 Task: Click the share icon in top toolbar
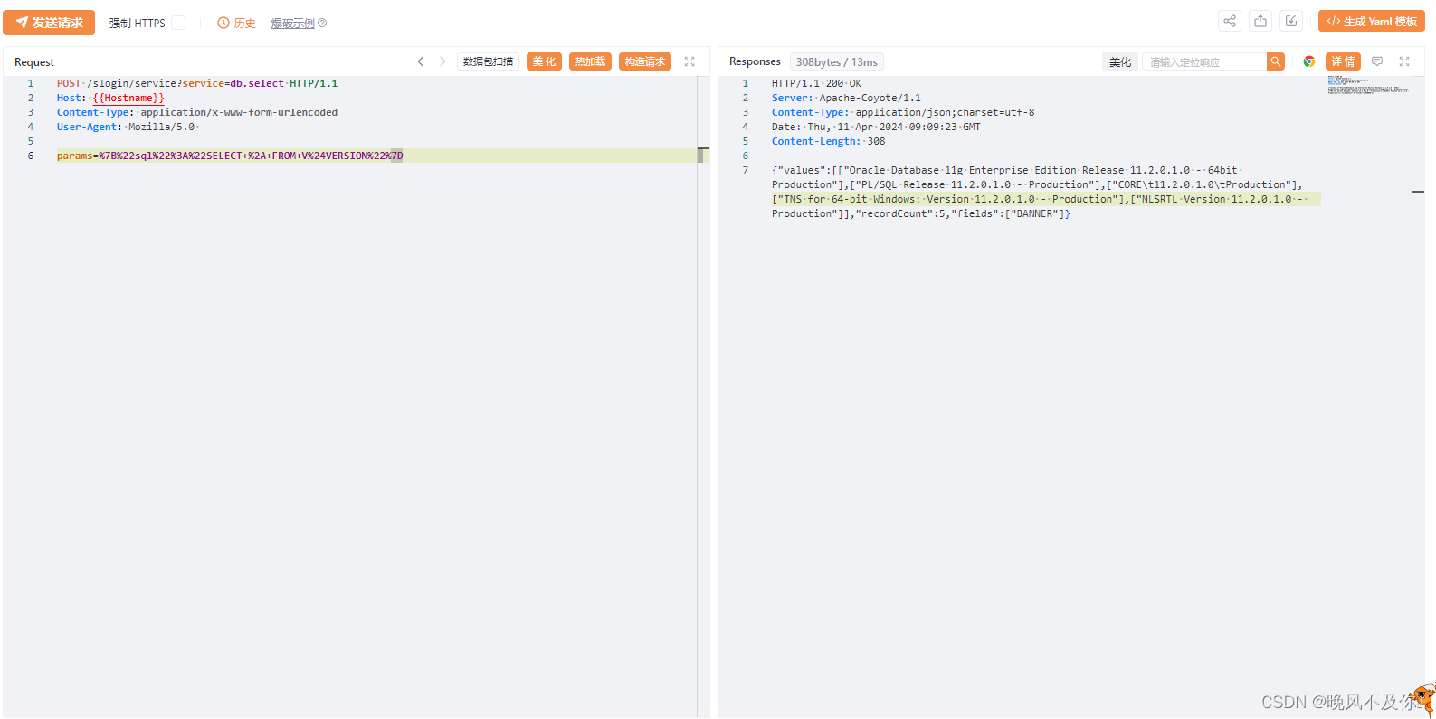coord(1230,22)
